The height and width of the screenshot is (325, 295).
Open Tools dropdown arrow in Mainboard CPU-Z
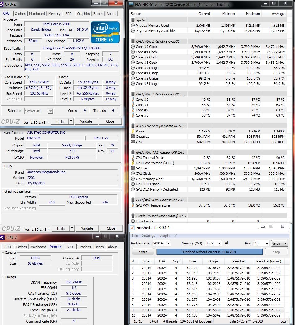pos(72,228)
